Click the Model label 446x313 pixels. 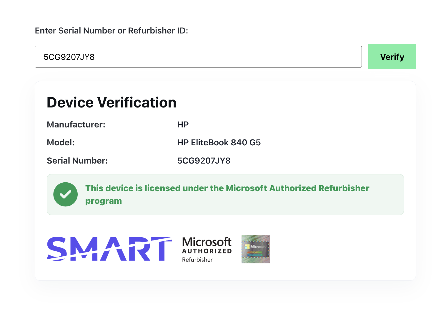pyautogui.click(x=61, y=142)
